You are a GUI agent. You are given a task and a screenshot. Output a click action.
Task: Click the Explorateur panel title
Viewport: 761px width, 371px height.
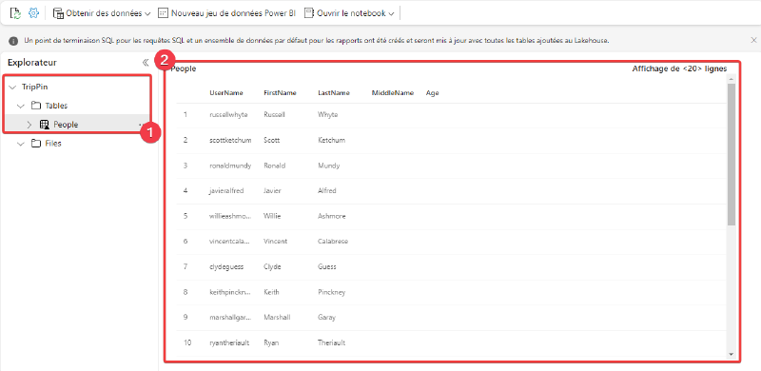pyautogui.click(x=32, y=63)
